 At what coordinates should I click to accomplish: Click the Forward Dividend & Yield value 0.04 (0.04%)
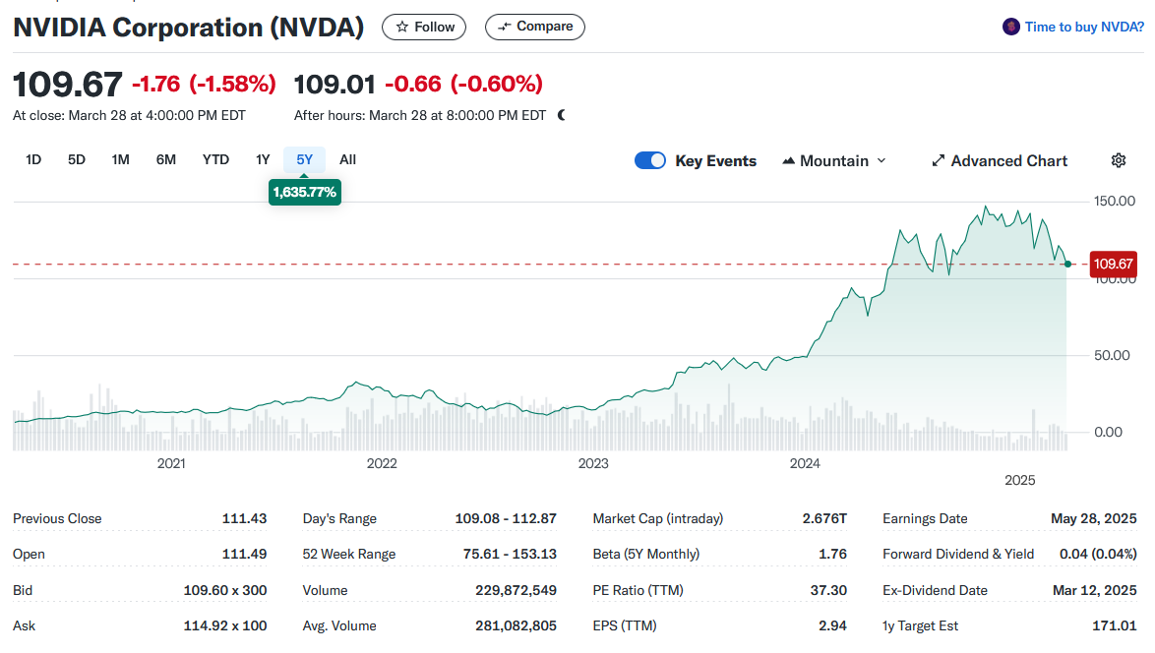click(x=1098, y=554)
